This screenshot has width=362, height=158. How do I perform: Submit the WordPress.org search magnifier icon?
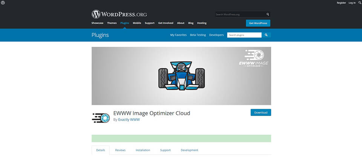tap(268, 14)
